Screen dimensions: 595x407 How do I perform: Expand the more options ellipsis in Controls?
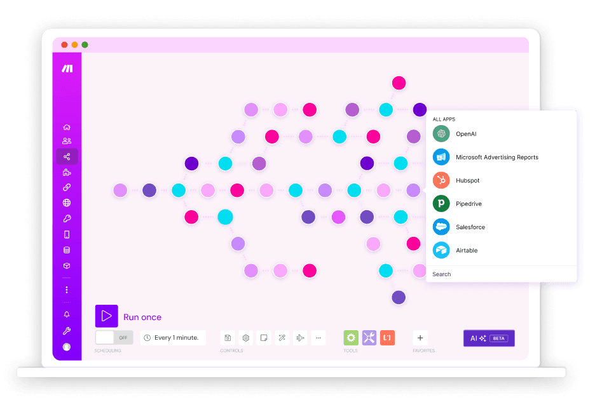point(318,338)
